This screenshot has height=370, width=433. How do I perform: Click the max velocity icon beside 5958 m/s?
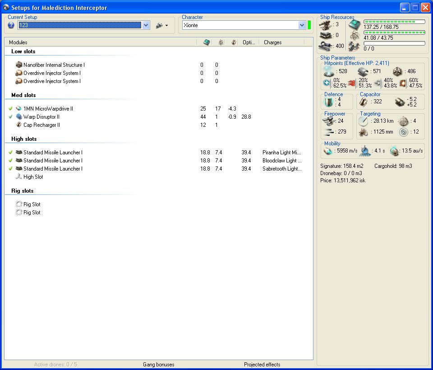(328, 151)
